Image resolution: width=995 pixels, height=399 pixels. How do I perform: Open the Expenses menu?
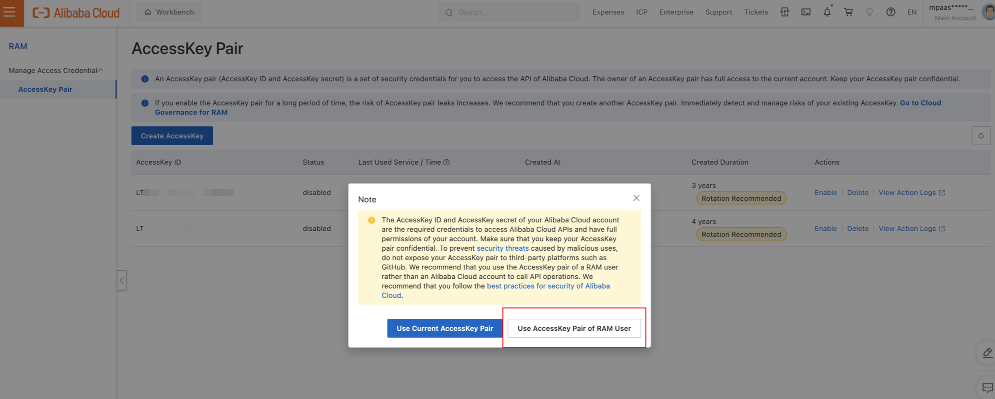pyautogui.click(x=608, y=12)
